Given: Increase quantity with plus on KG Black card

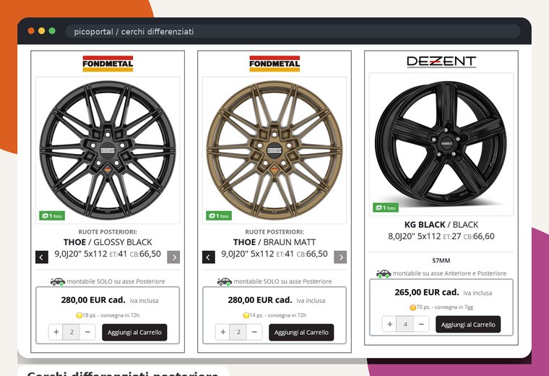Looking at the screenshot, I should pos(389,324).
